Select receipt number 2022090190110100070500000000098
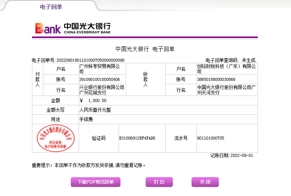Screen dimensions: 291x196 click(x=90, y=60)
